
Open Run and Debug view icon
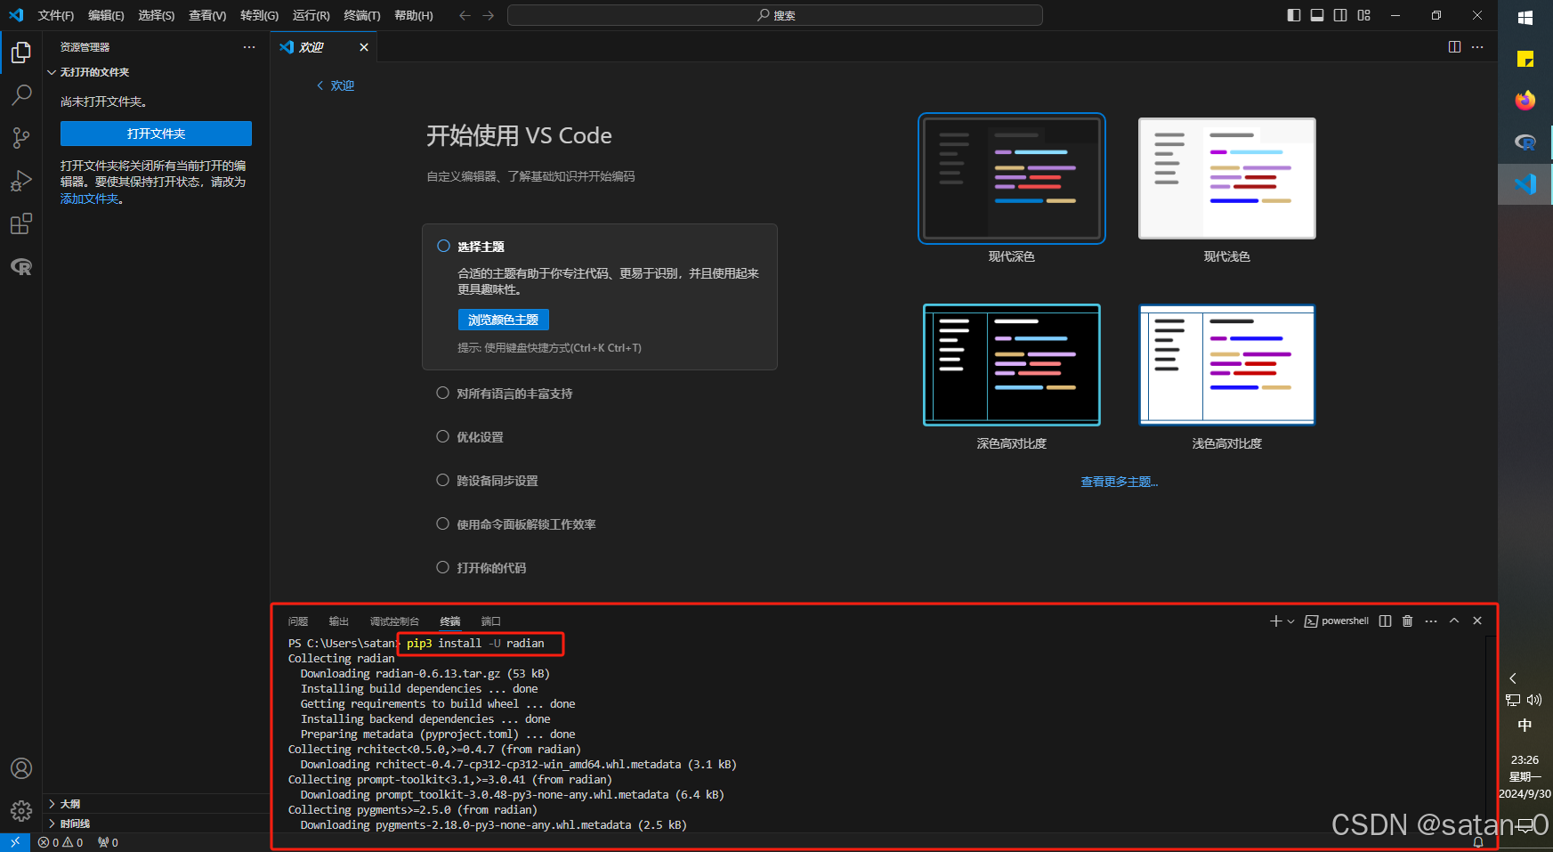coord(21,181)
